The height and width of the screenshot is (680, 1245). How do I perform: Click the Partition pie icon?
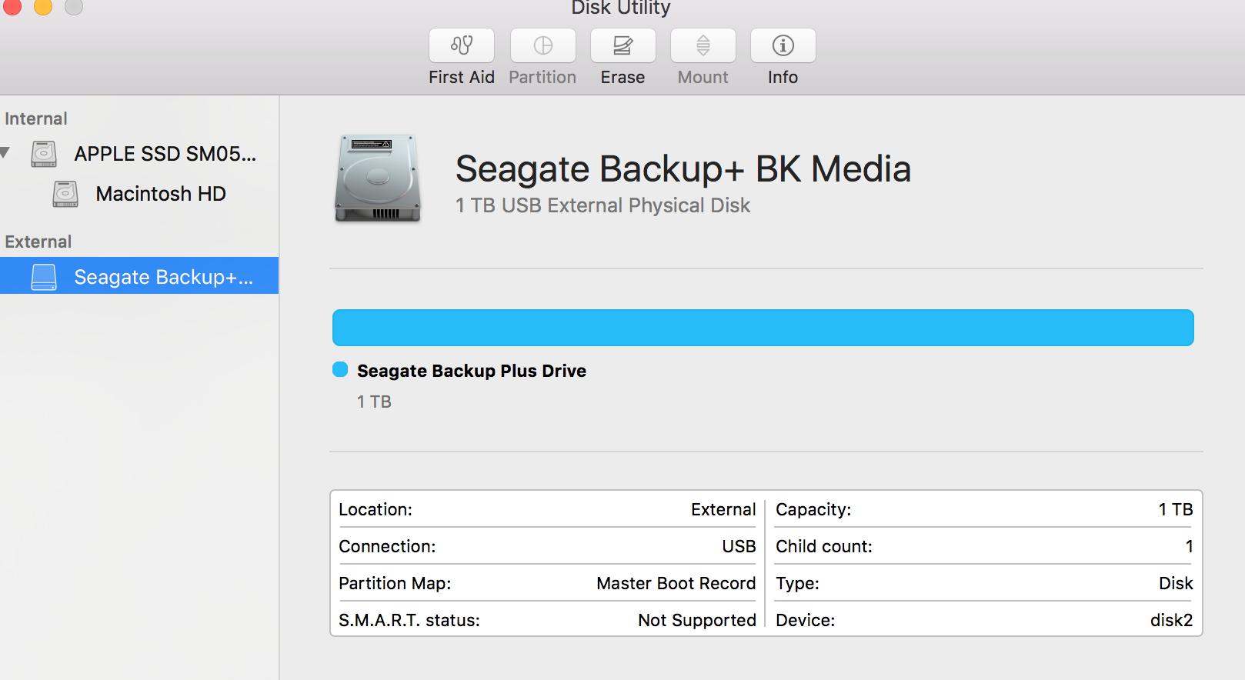coord(542,45)
